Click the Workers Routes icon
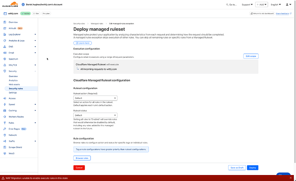The height and width of the screenshot is (181, 296). (x=5, y=117)
